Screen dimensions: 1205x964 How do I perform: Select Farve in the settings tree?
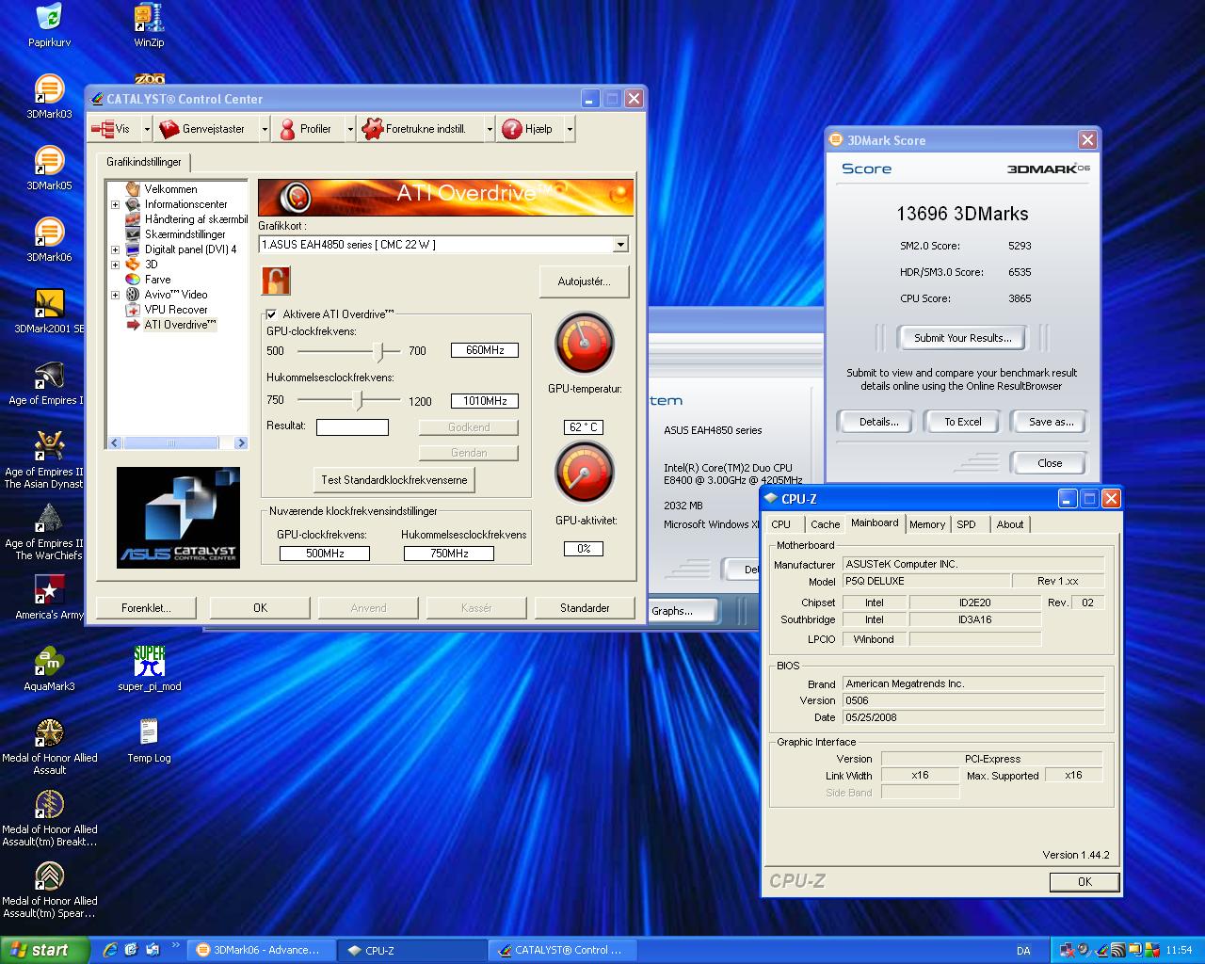point(157,280)
